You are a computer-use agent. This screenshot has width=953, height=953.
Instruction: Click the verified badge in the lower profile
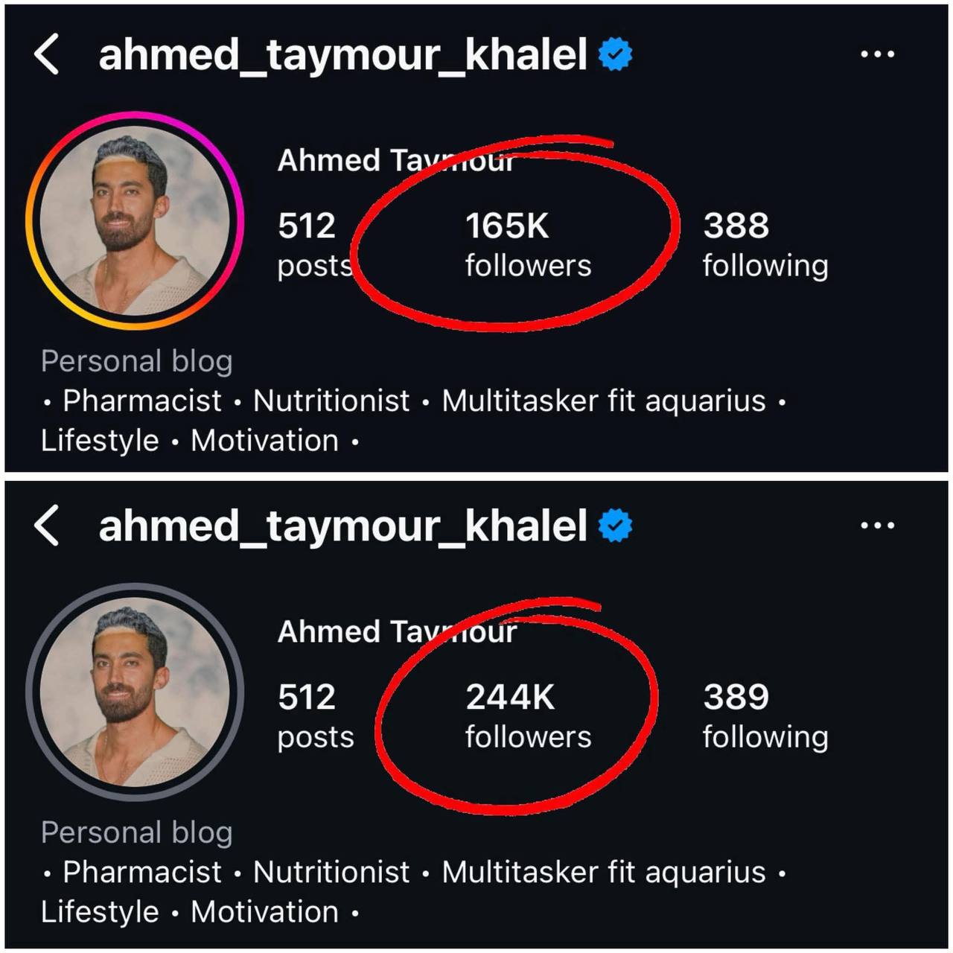(x=615, y=526)
